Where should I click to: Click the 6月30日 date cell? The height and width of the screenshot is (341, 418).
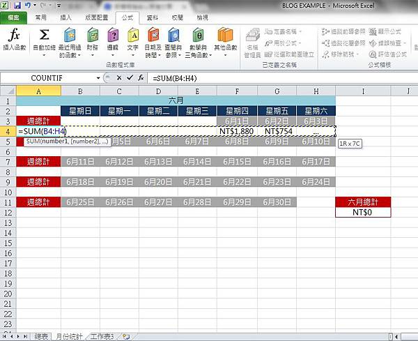point(277,202)
